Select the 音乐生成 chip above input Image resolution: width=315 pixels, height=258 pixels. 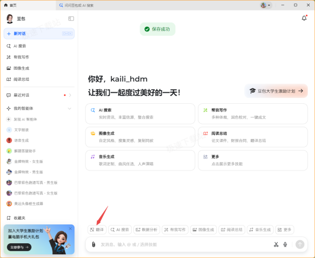pyautogui.click(x=260, y=230)
